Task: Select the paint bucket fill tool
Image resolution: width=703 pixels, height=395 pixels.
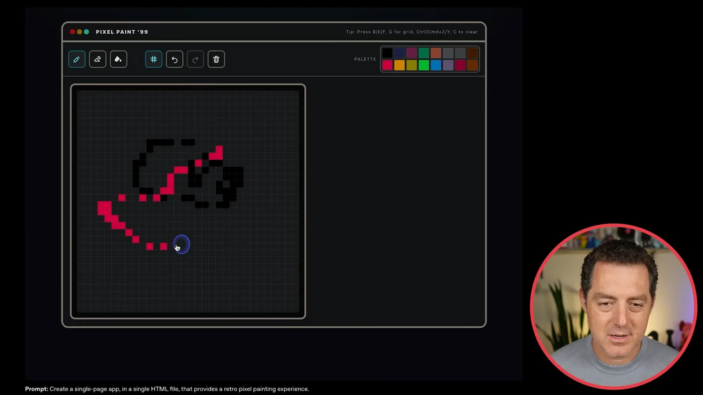Action: point(118,59)
